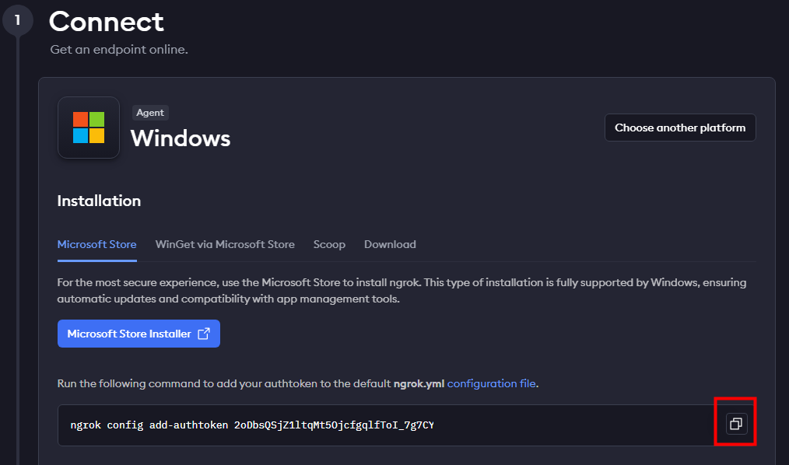Click the bold ngrok.yml text

point(419,383)
